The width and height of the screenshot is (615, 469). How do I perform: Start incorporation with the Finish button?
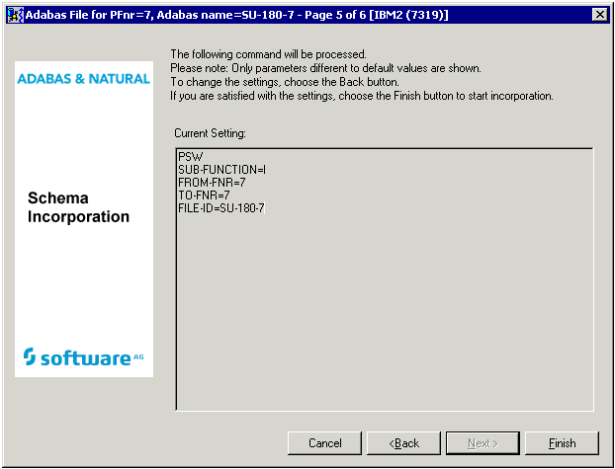[562, 443]
